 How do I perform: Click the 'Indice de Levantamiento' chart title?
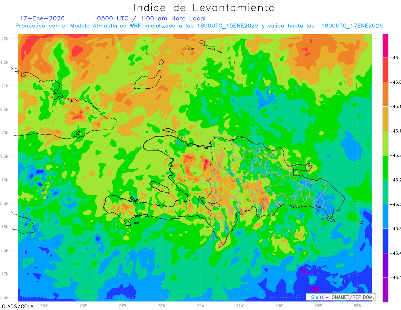[x=204, y=7]
